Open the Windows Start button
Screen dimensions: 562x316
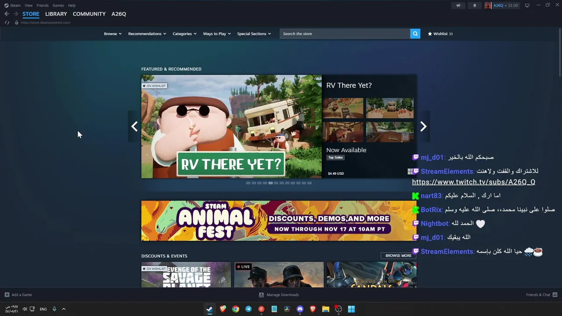pos(351,309)
